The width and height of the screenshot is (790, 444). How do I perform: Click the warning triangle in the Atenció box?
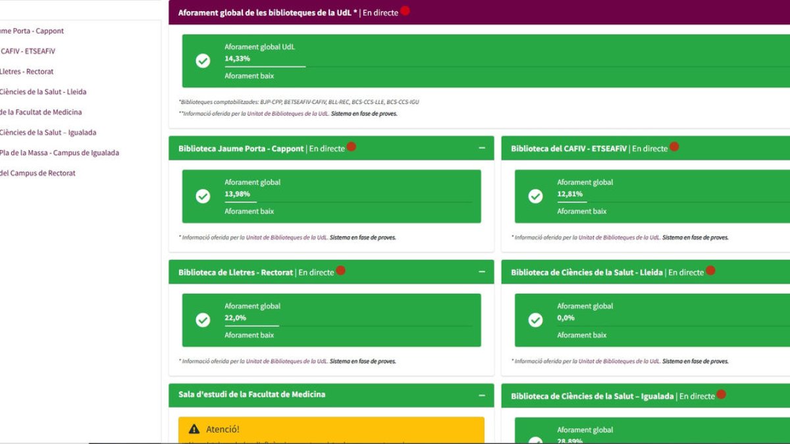click(x=193, y=428)
